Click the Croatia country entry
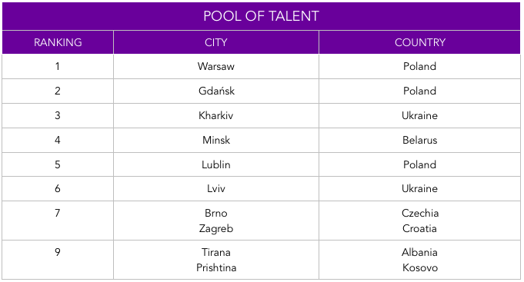Viewport: 524px width, 282px height. tap(419, 229)
